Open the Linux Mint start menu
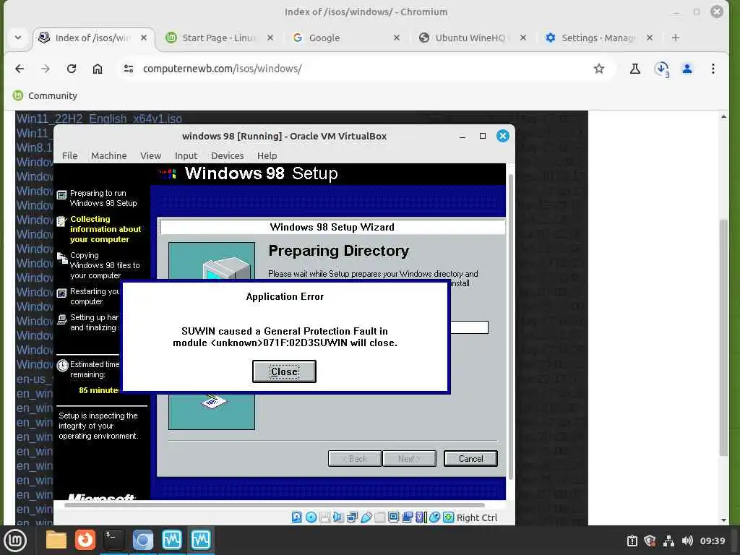The image size is (740, 555). (15, 541)
